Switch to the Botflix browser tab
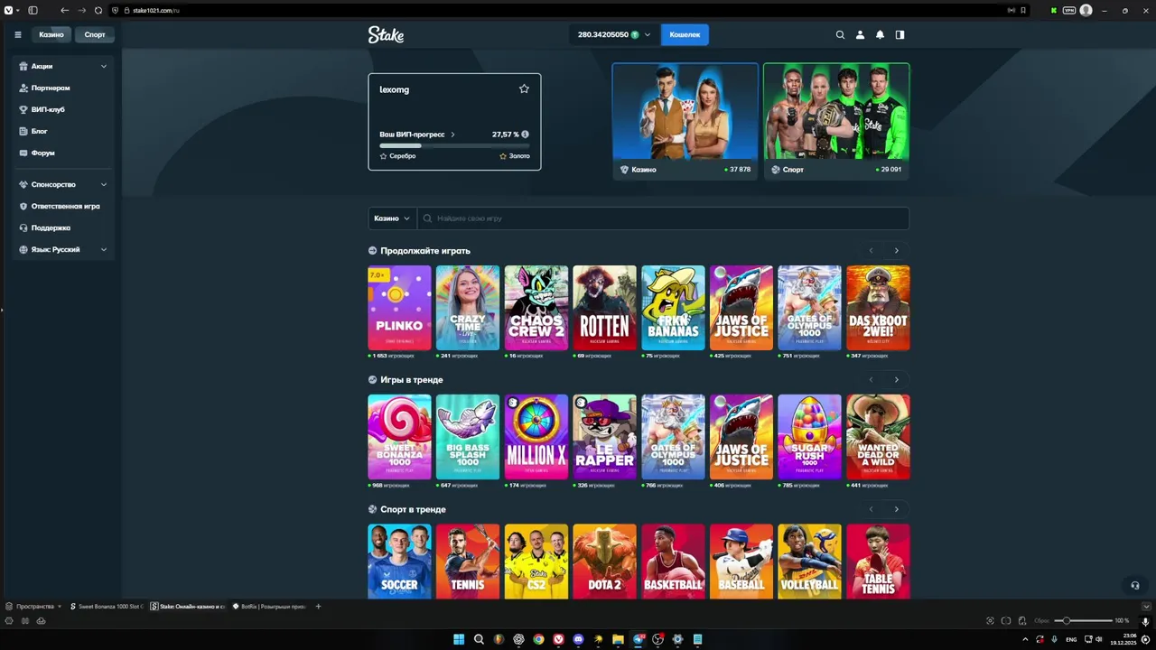1156x650 pixels. click(x=269, y=607)
